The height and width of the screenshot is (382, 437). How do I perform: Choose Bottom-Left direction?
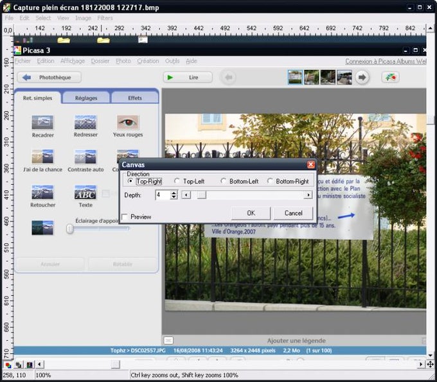223,181
